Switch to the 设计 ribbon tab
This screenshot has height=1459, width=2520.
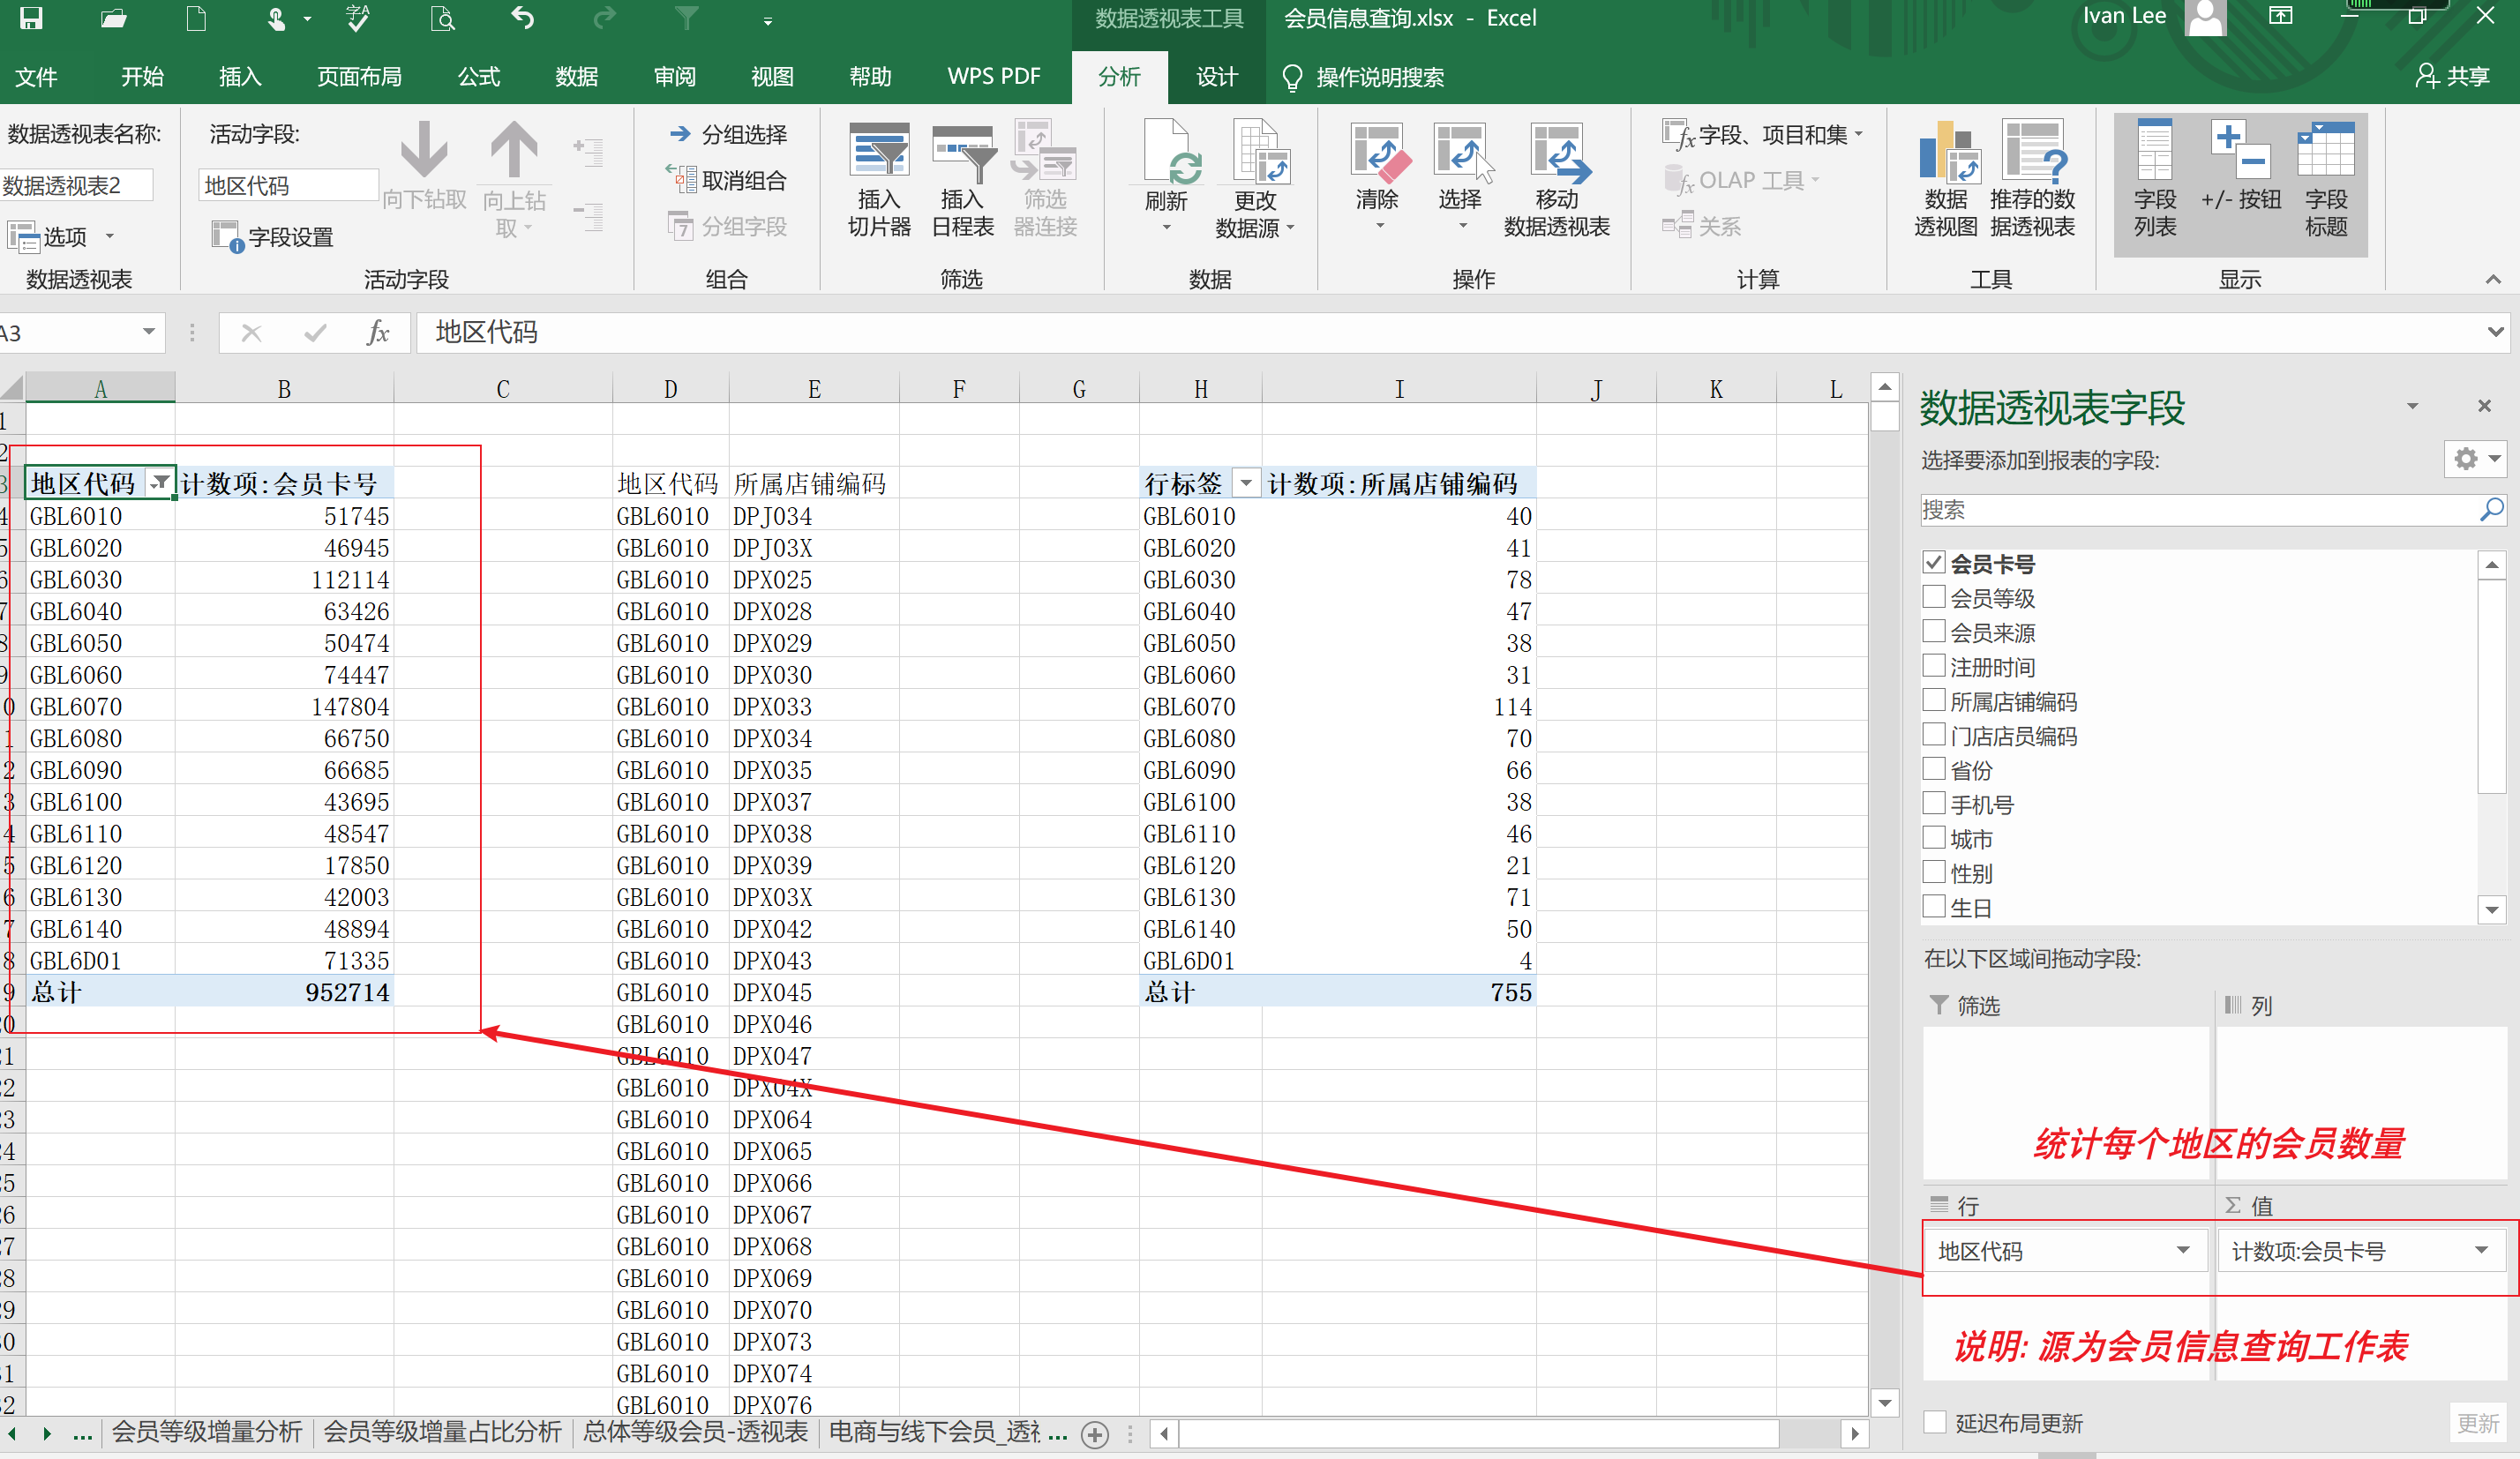[x=1216, y=77]
